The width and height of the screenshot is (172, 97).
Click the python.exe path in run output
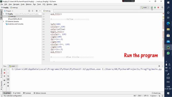pos(56,69)
